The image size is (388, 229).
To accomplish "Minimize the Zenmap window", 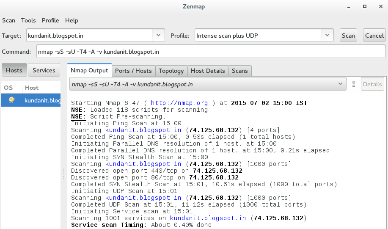I will [348, 7].
